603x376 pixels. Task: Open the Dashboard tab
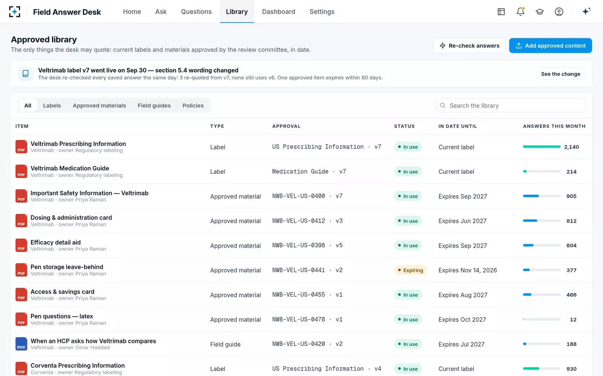[x=278, y=12]
